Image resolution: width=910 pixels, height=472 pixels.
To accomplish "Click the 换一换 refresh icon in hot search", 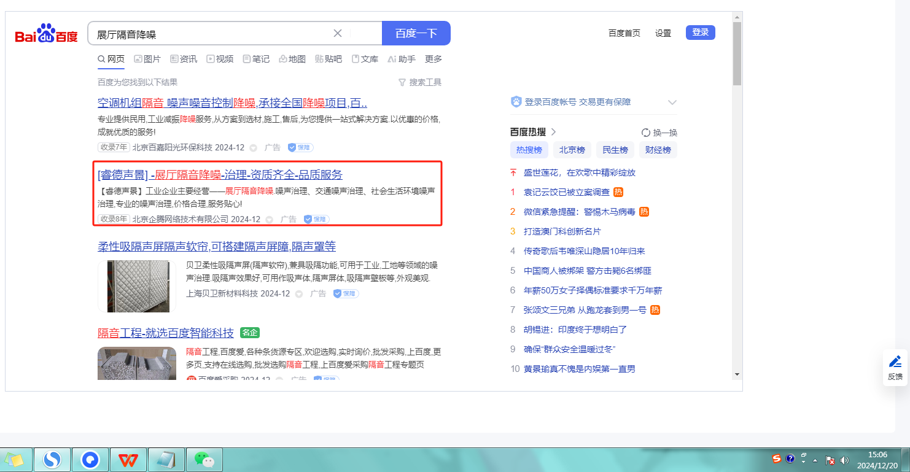I will (645, 133).
